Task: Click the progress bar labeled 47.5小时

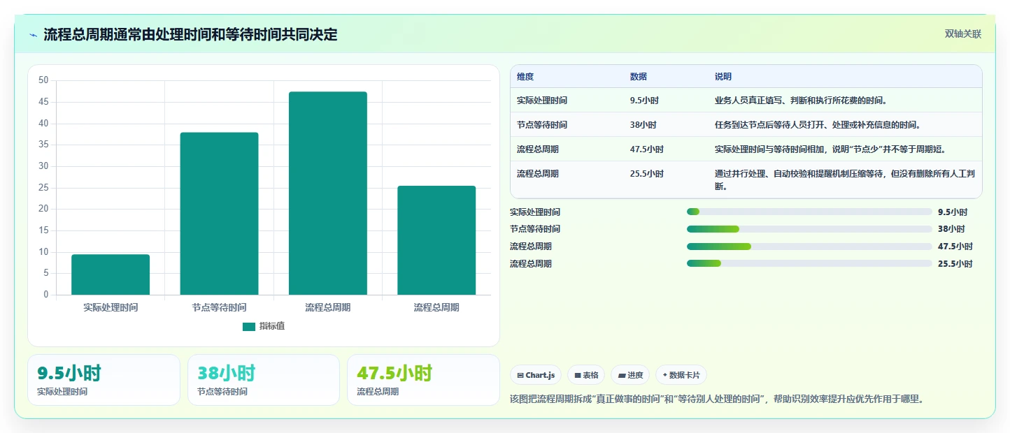Action: (x=809, y=247)
